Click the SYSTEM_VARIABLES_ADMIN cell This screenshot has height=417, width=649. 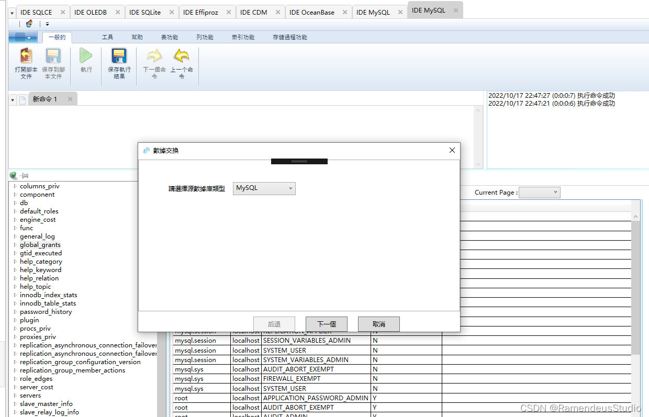[x=316, y=360]
